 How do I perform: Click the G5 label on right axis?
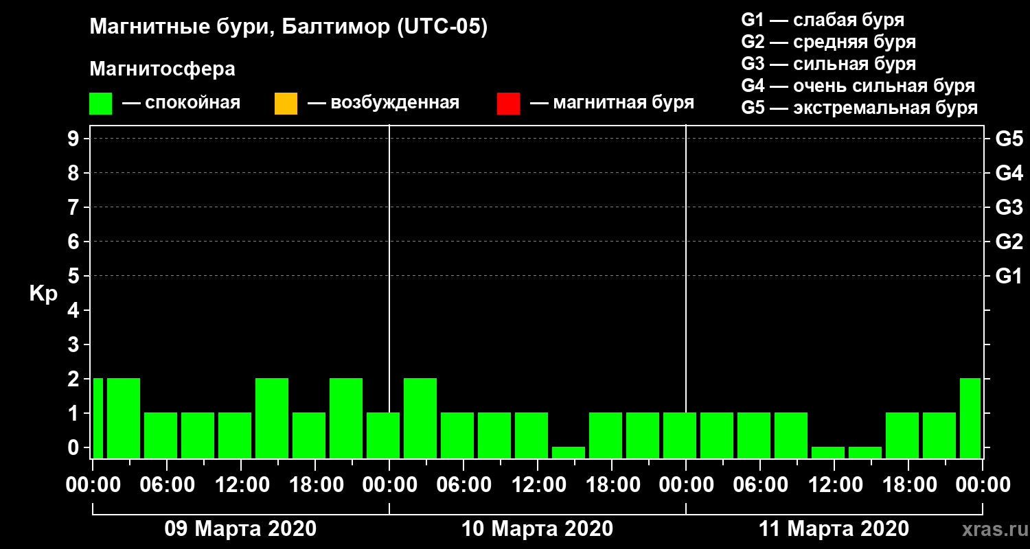[x=1009, y=139]
